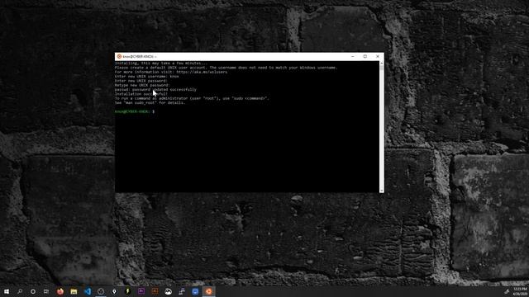Image resolution: width=529 pixels, height=297 pixels.
Task: Click the 'See "man sudo_root" for details' line
Action: [x=150, y=102]
